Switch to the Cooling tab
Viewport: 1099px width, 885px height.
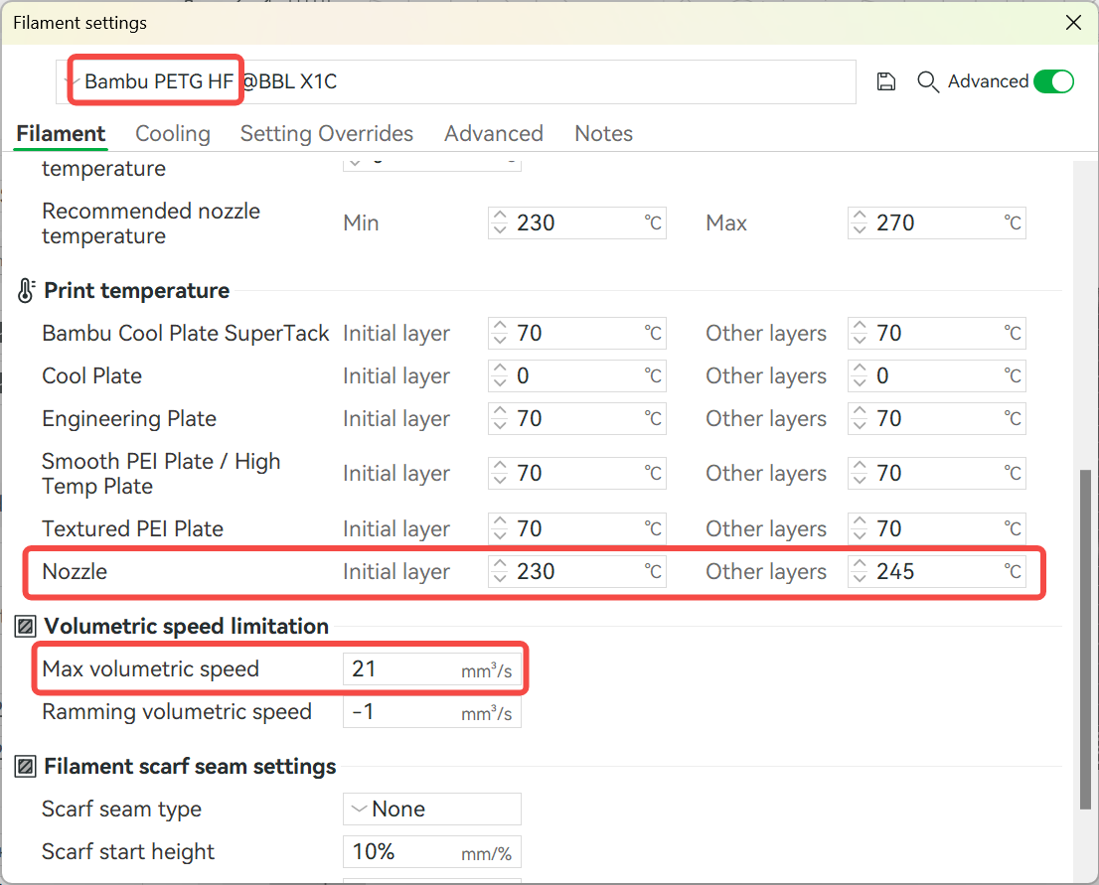point(173,133)
